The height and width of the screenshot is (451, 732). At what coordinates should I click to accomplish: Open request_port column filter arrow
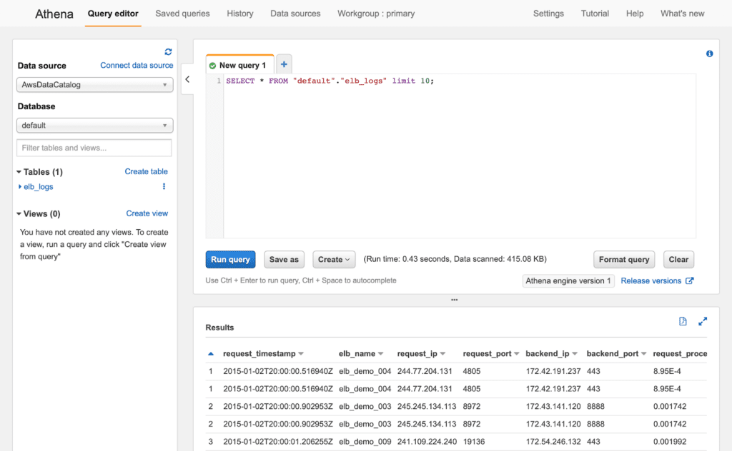coord(516,354)
